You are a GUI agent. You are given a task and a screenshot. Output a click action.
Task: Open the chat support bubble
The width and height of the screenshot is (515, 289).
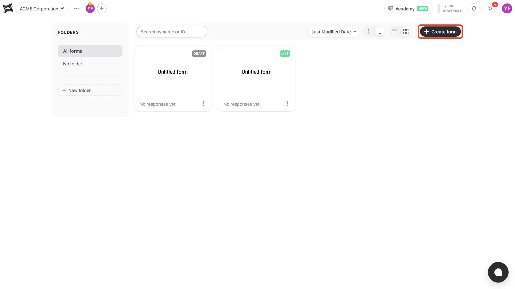click(x=498, y=272)
